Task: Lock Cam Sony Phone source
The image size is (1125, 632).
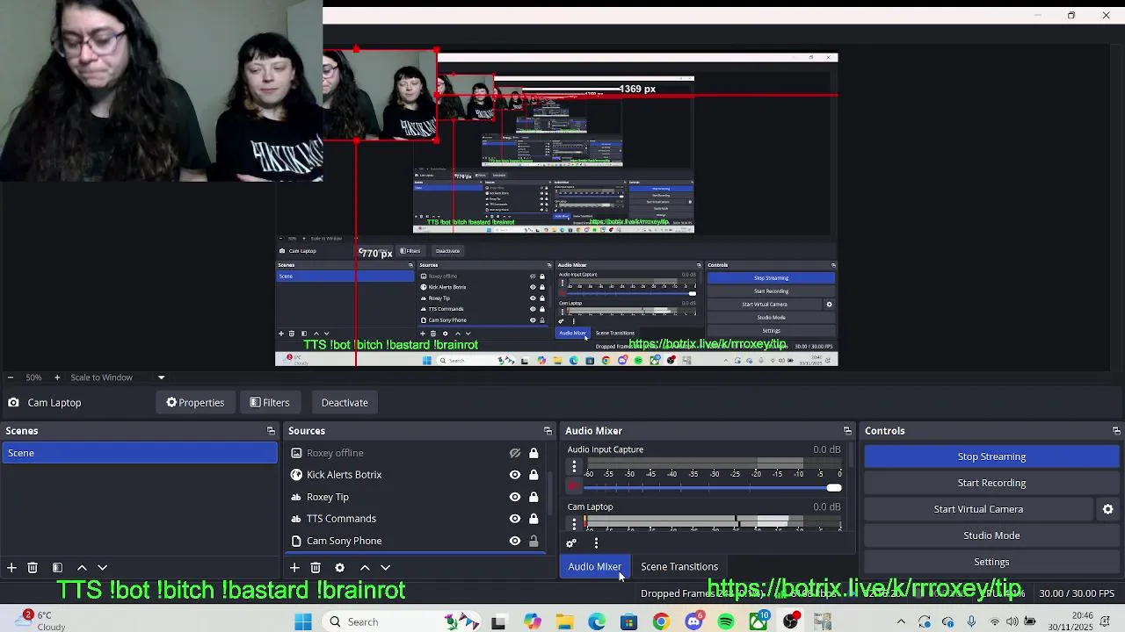Action: (533, 541)
